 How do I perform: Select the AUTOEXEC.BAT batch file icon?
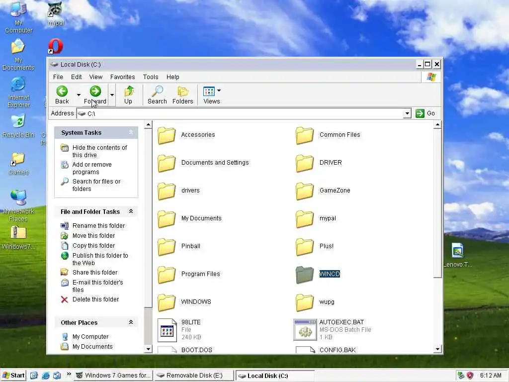(305, 330)
